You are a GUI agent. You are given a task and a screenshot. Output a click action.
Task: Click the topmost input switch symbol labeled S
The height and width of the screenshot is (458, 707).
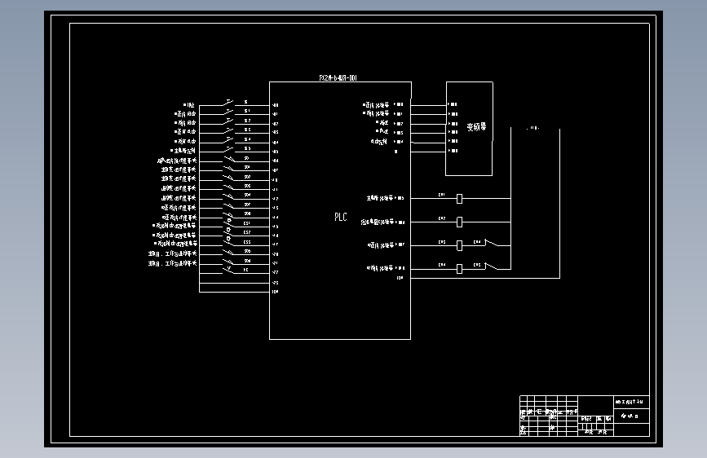(228, 103)
